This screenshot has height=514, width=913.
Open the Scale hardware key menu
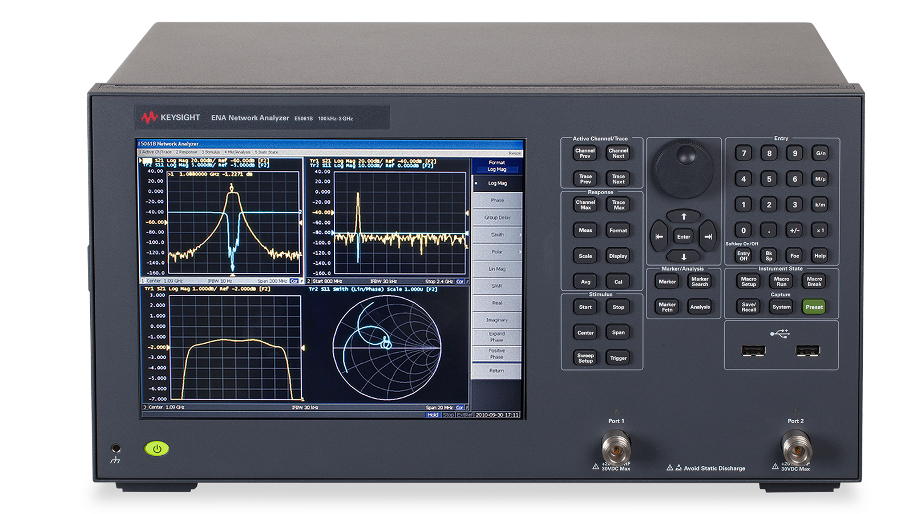[x=585, y=256]
